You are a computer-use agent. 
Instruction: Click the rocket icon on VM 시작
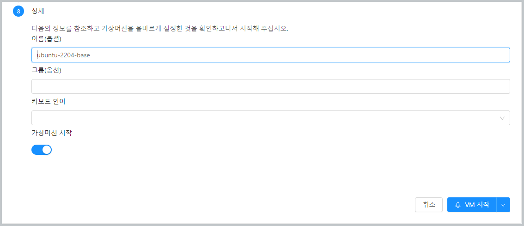[x=457, y=205]
